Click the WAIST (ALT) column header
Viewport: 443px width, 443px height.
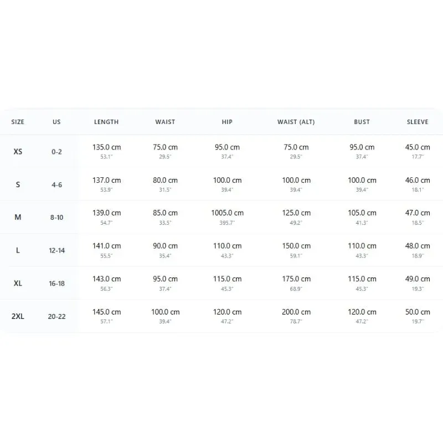click(x=296, y=122)
